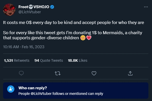Click the skull emoji in the display name

point(31,7)
